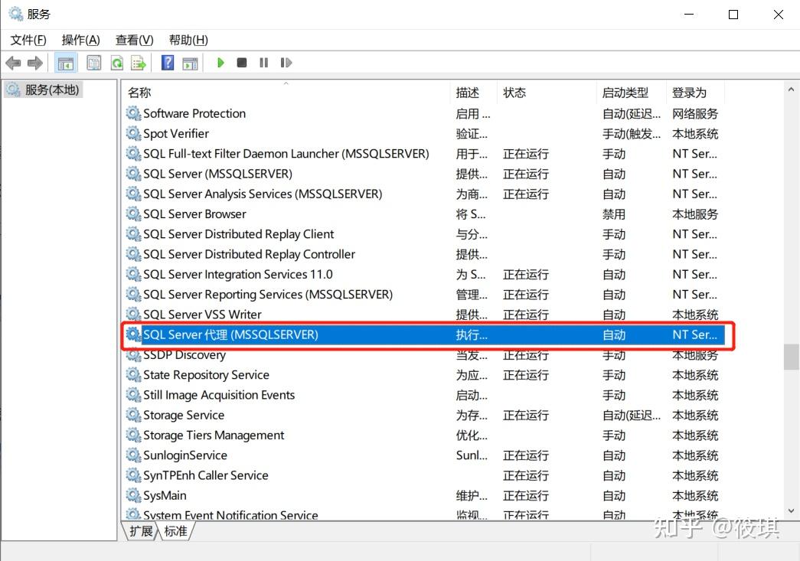Click the back navigation arrow
This screenshot has height=561, width=800.
[13, 62]
